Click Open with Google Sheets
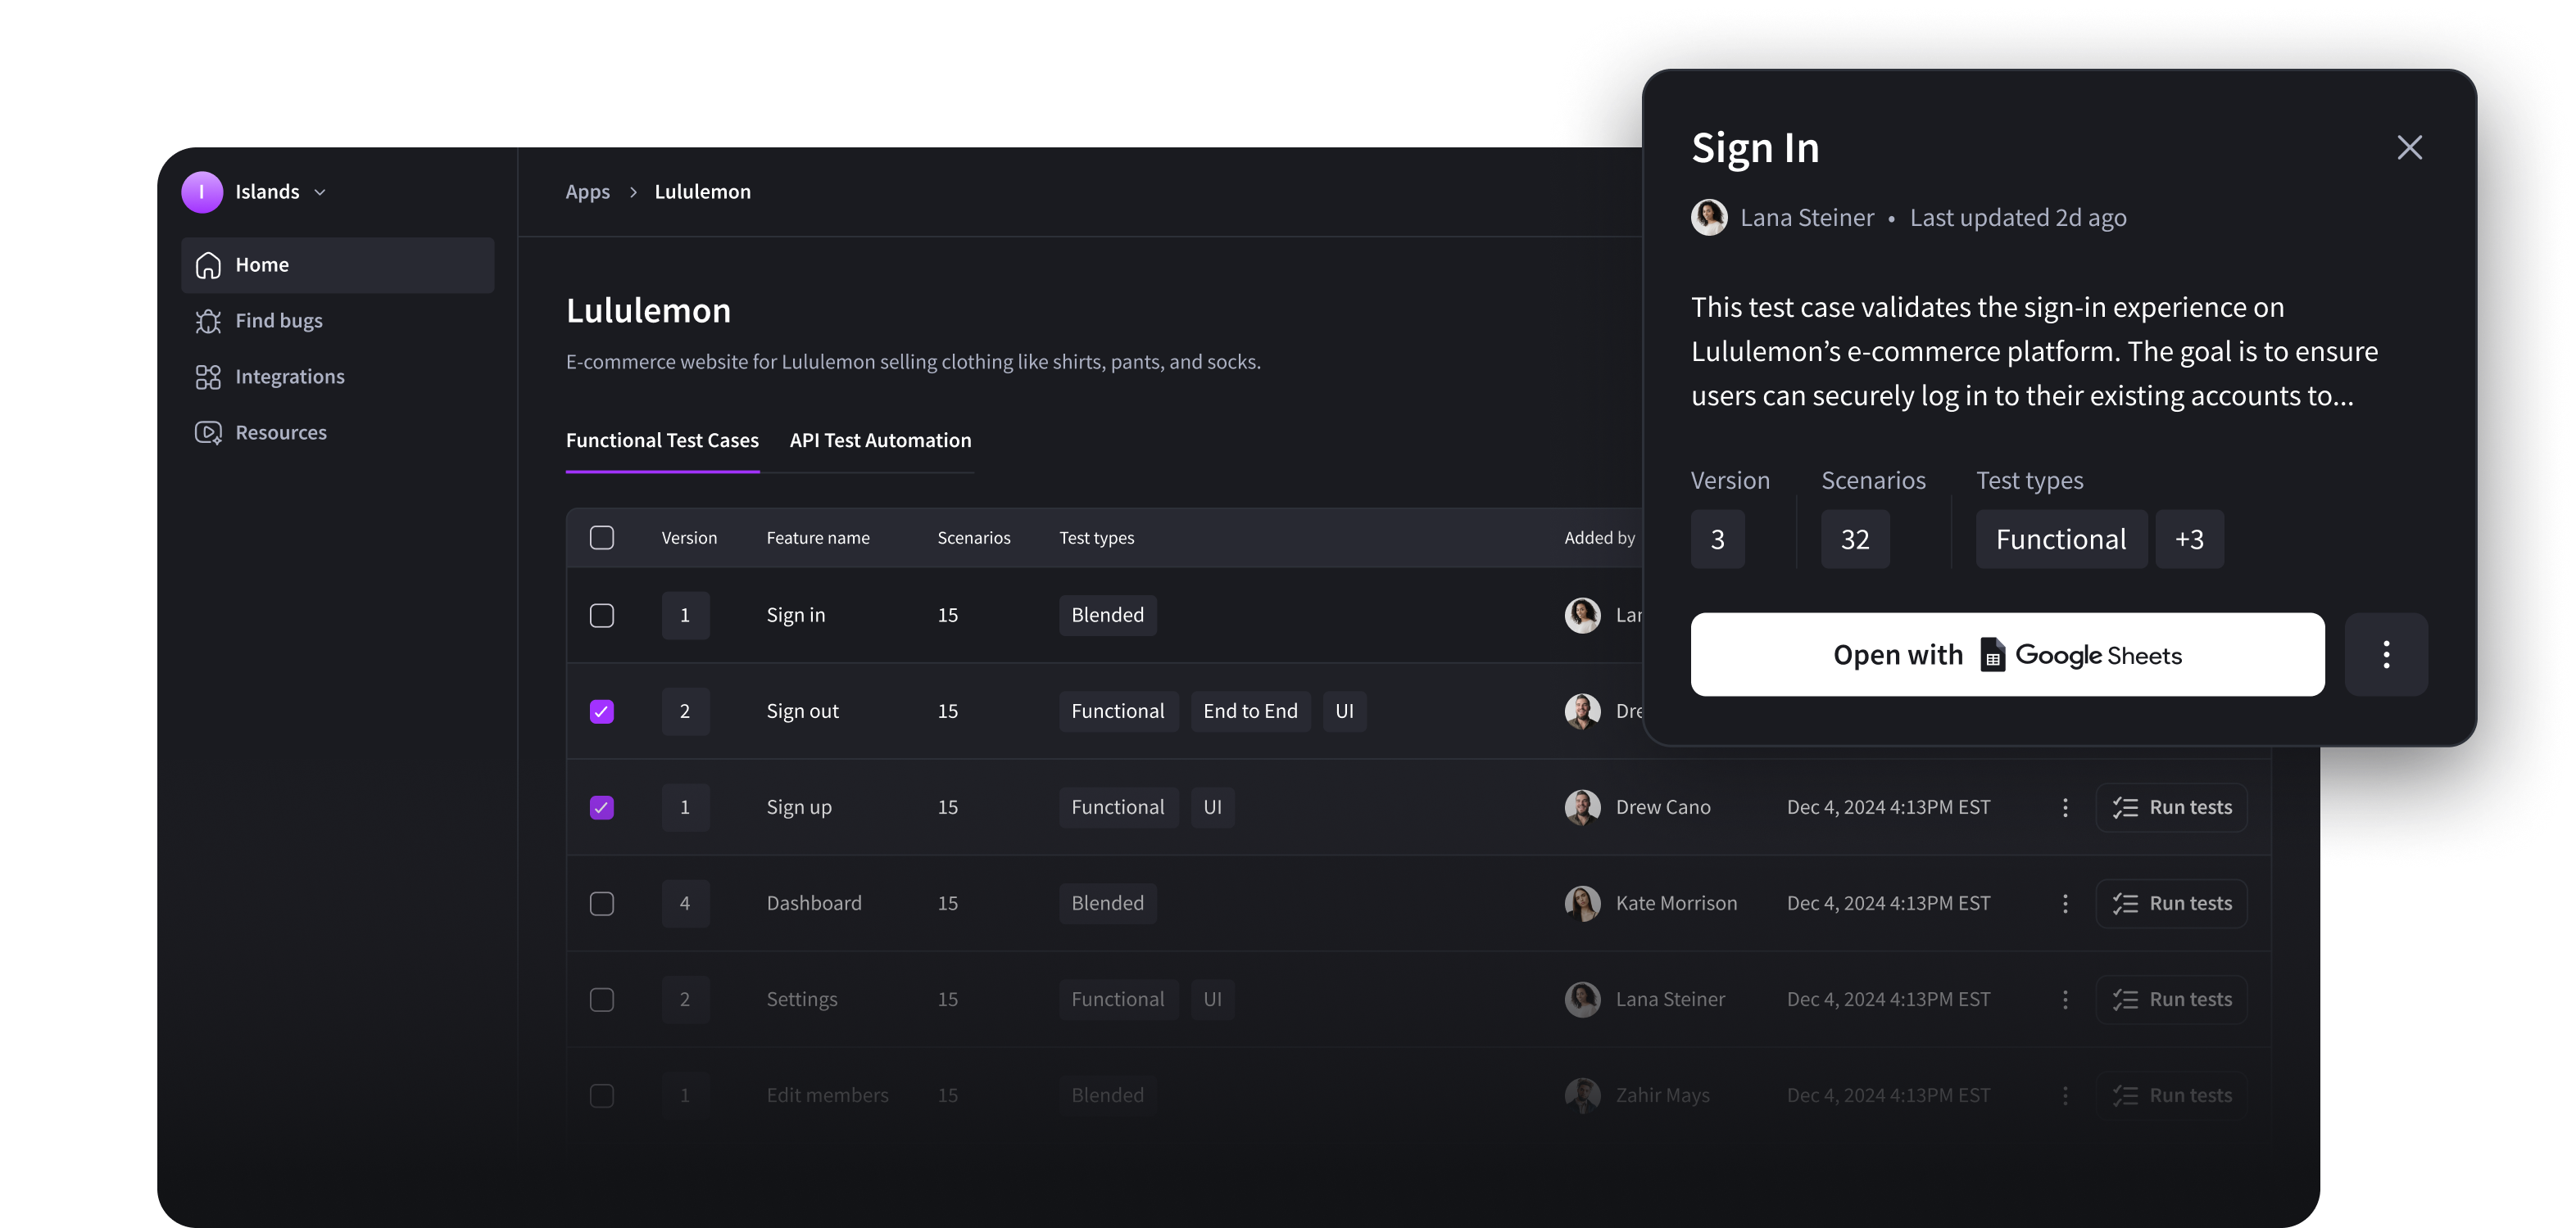Image resolution: width=2576 pixels, height=1228 pixels. tap(2007, 654)
